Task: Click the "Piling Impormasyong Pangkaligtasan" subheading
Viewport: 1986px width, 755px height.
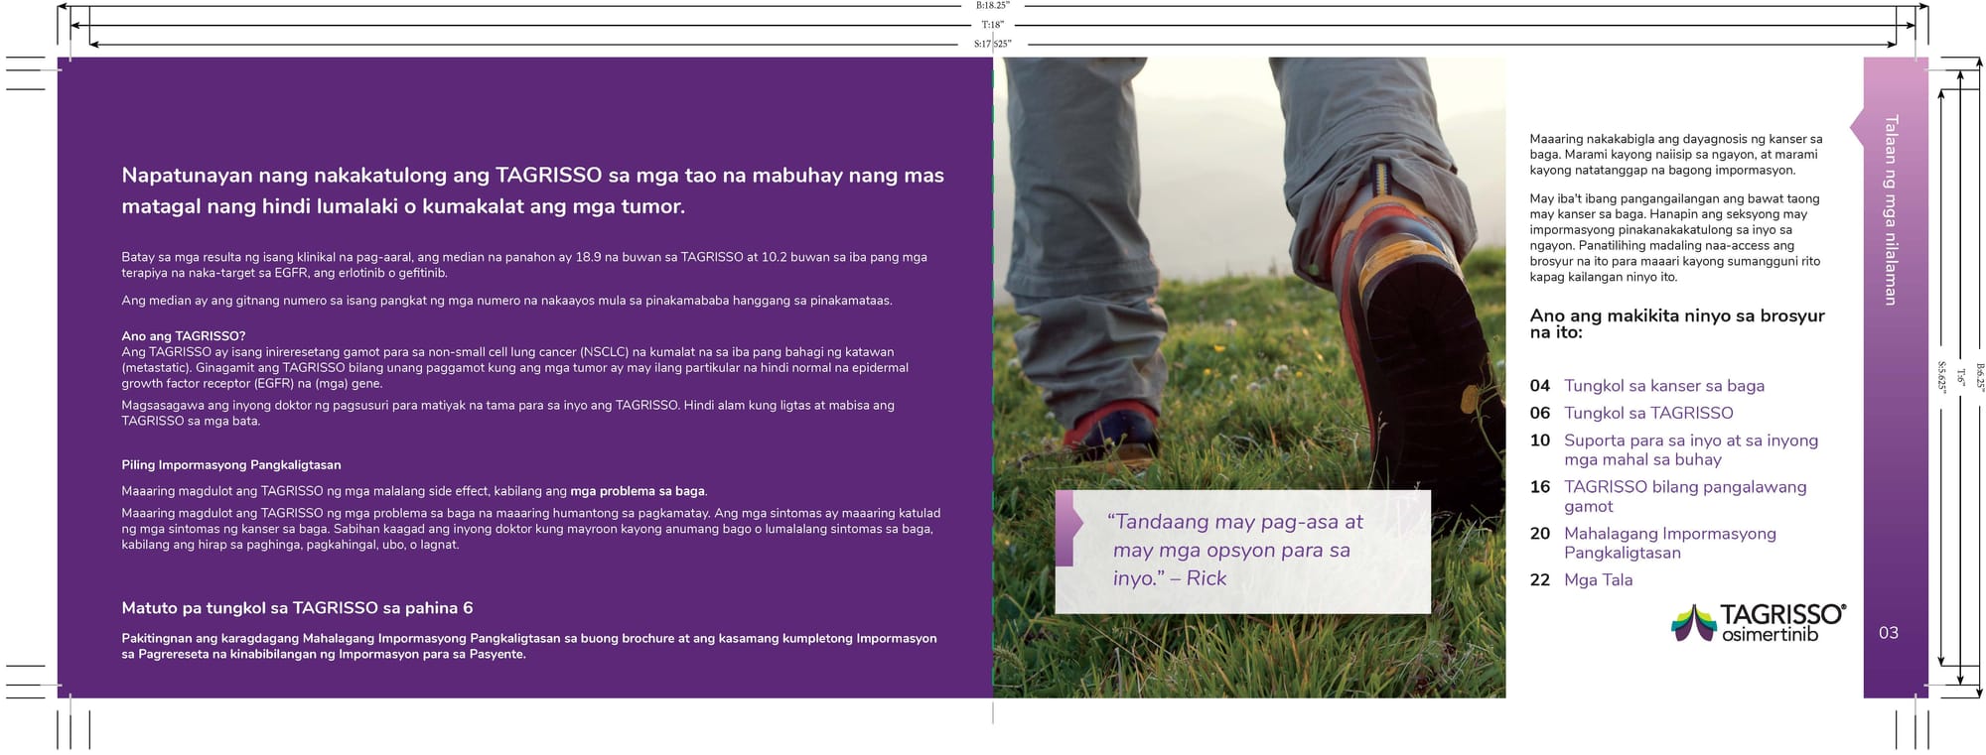Action: point(231,464)
